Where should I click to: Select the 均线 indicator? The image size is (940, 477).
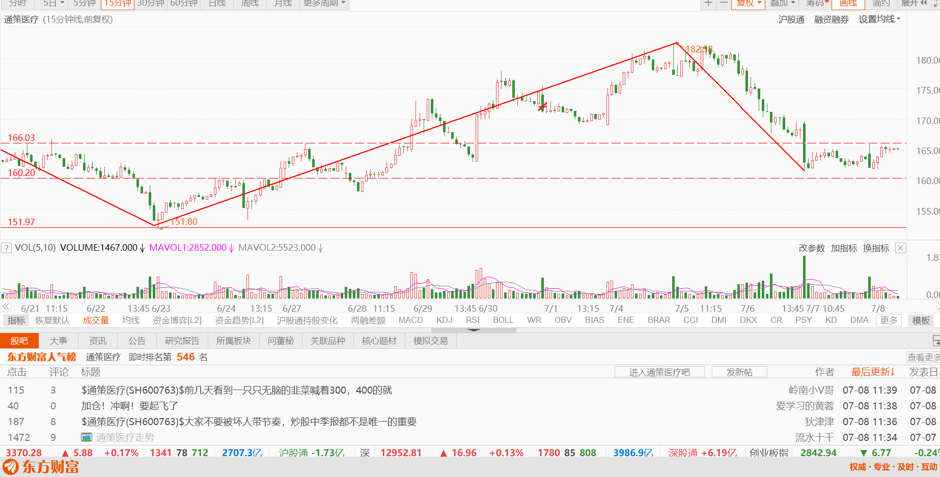[131, 320]
